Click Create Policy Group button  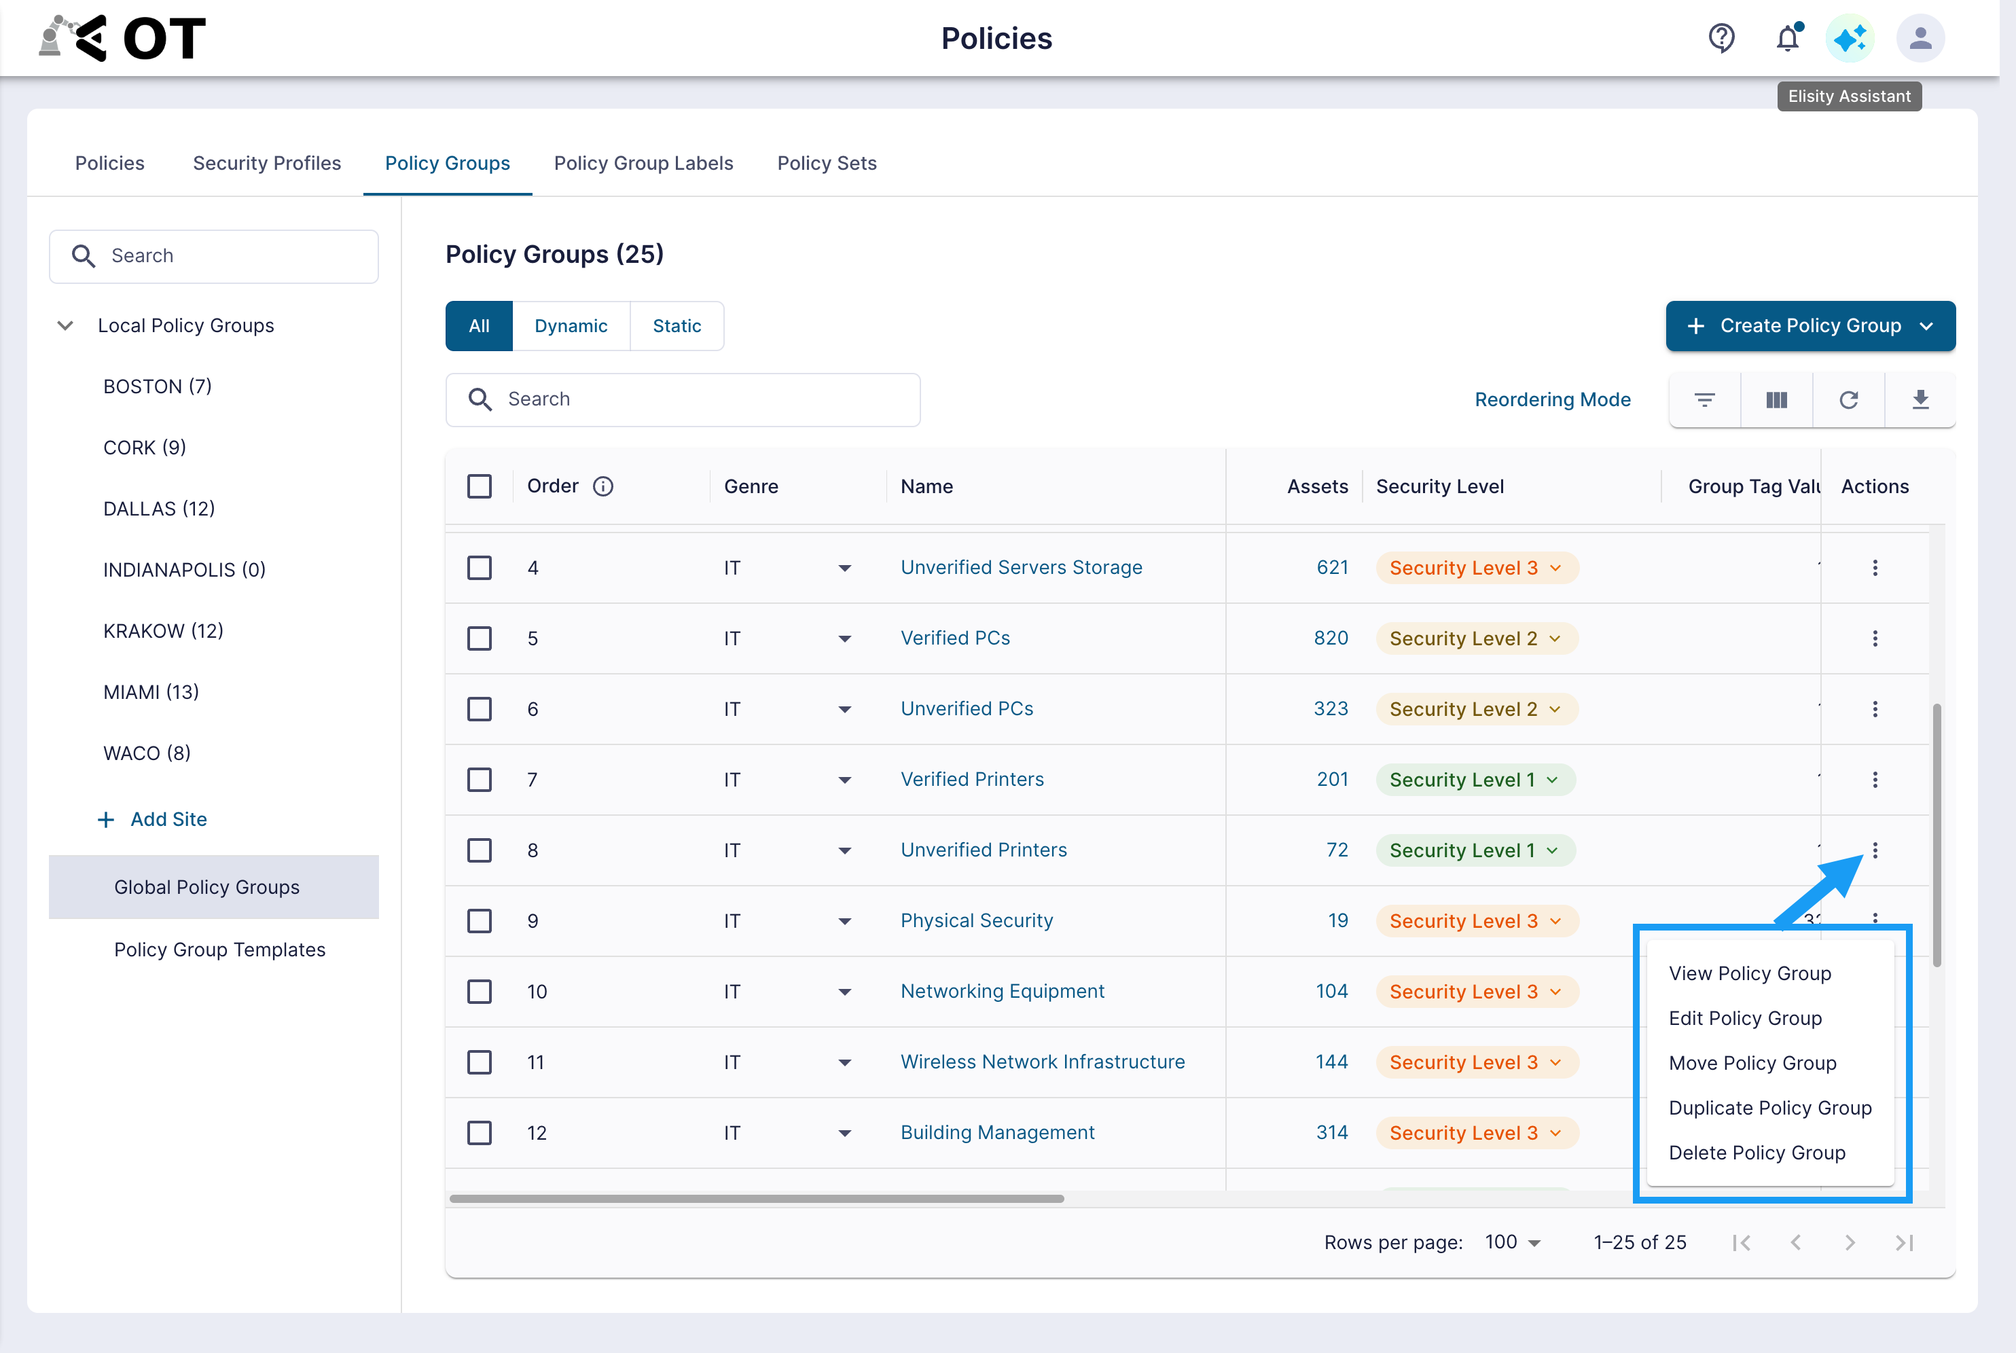1810,326
